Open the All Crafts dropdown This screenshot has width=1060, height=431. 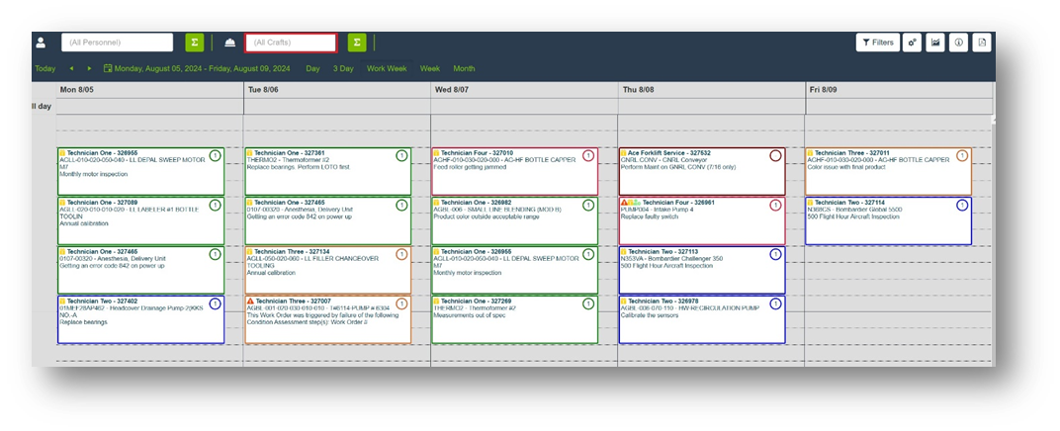[291, 43]
